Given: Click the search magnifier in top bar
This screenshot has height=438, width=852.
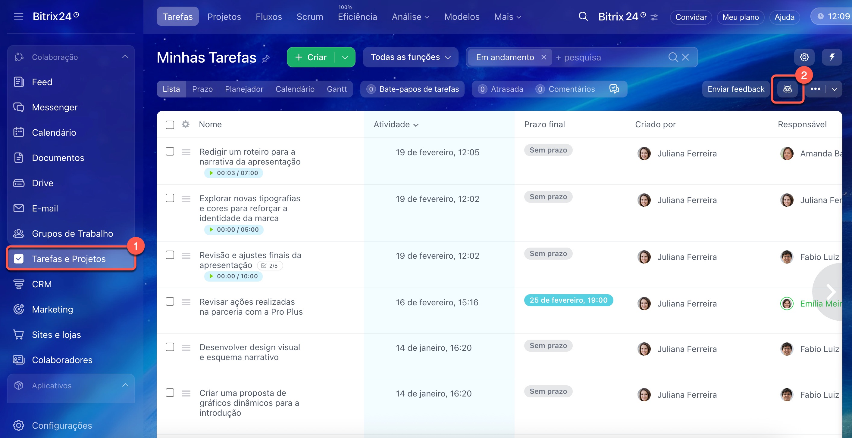Looking at the screenshot, I should [583, 17].
